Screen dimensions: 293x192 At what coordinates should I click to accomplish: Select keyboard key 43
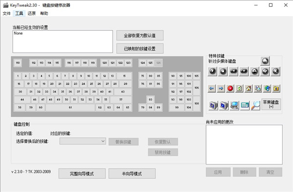click(x=123, y=92)
